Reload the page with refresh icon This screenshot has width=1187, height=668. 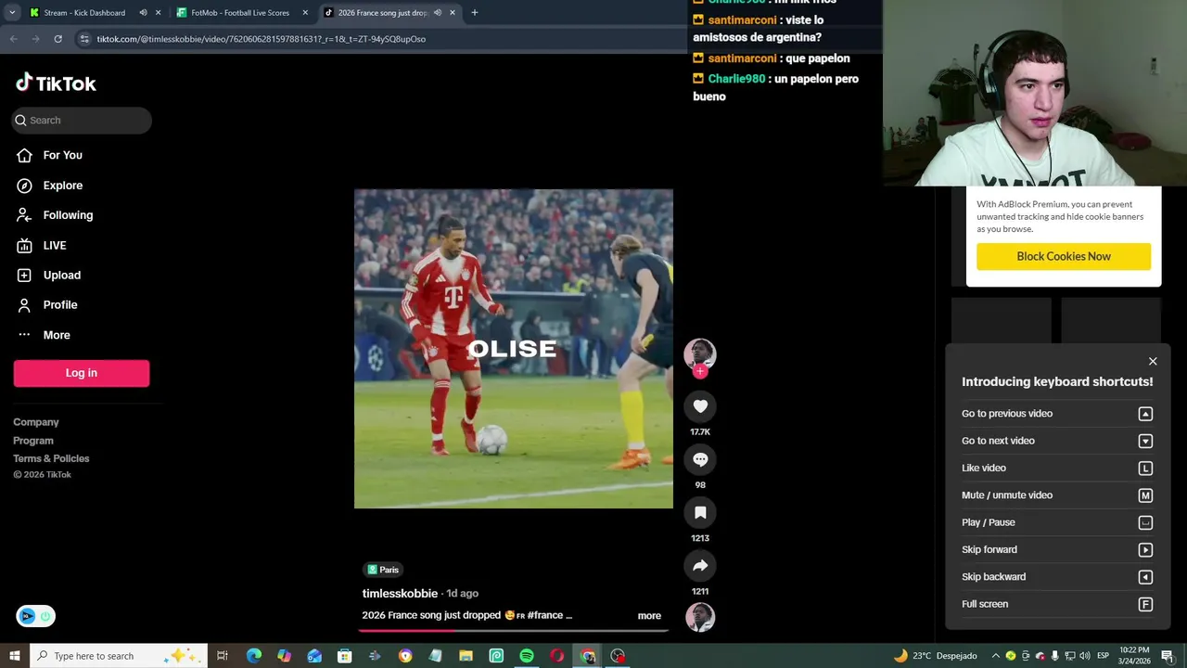point(57,39)
